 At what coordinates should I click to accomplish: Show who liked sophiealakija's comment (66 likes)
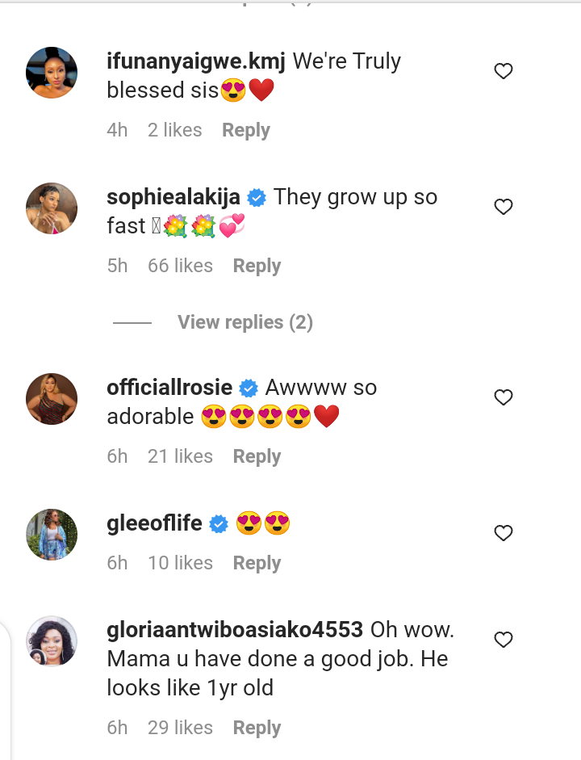coord(180,266)
